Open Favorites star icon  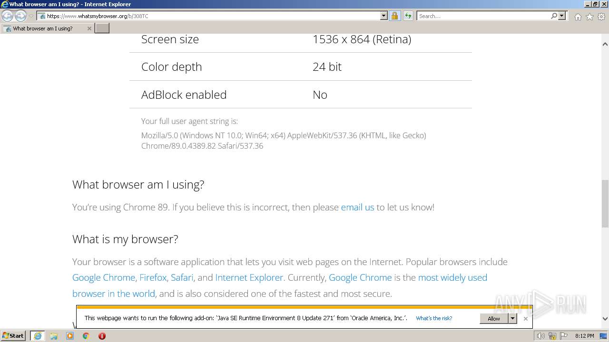589,17
